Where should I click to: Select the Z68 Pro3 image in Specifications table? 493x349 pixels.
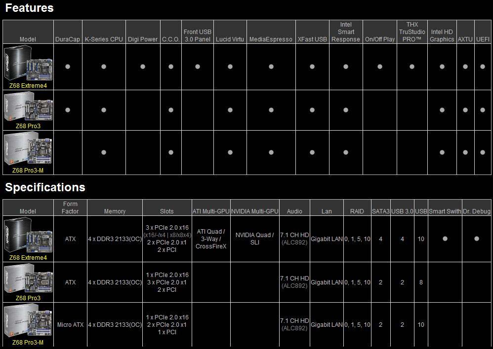(28, 279)
